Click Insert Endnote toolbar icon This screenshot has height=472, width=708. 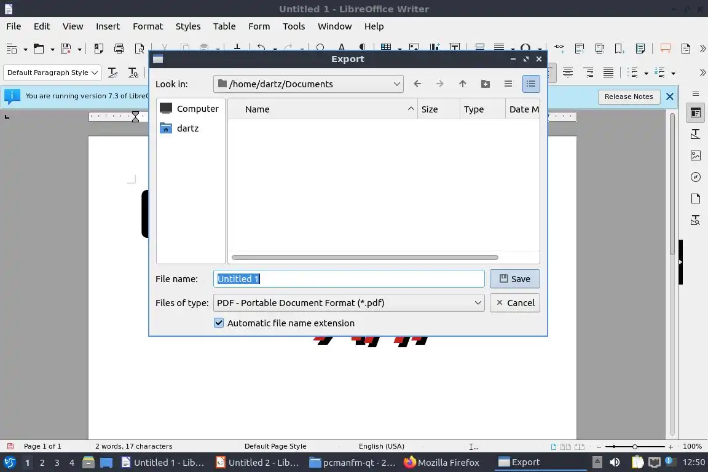click(600, 49)
